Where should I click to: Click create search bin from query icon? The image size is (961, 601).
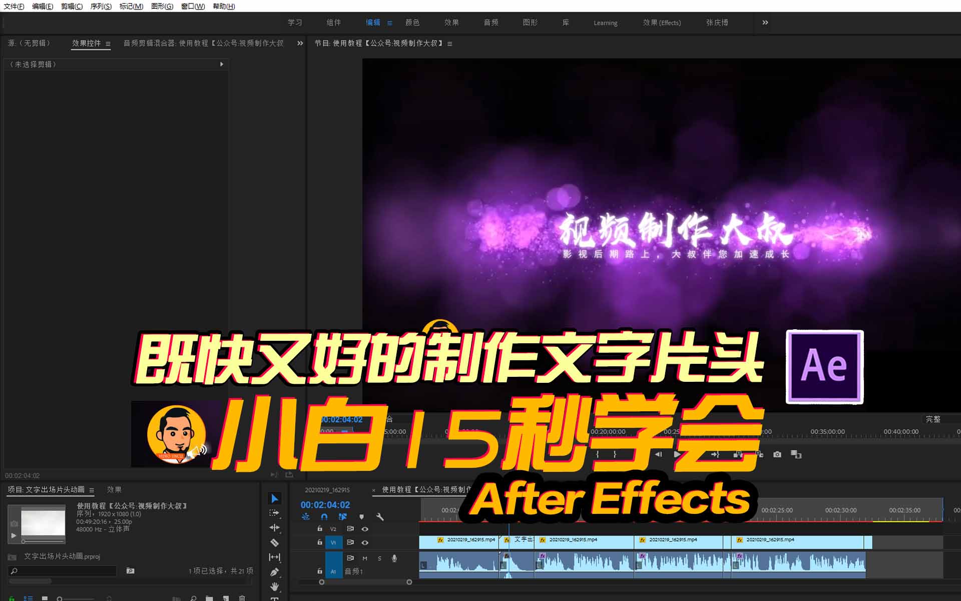coord(130,571)
